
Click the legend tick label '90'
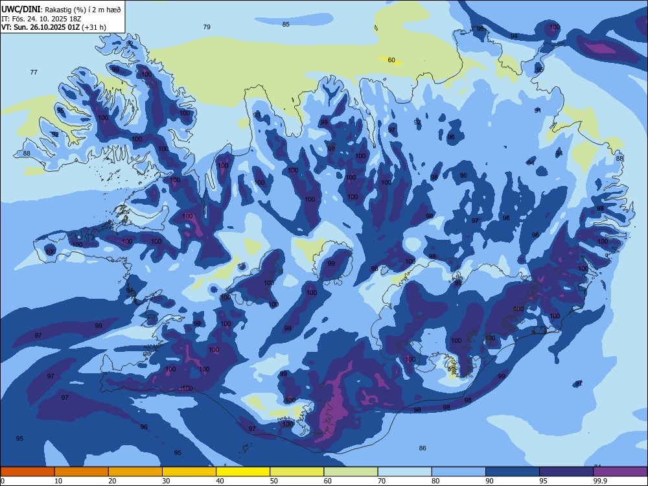[x=489, y=481]
